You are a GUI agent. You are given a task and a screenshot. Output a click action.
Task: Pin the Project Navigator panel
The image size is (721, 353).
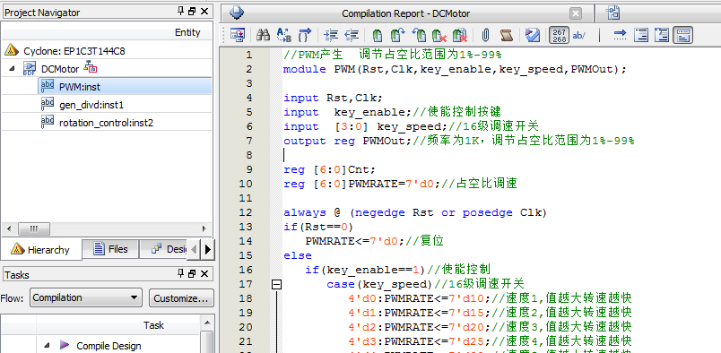coord(181,12)
